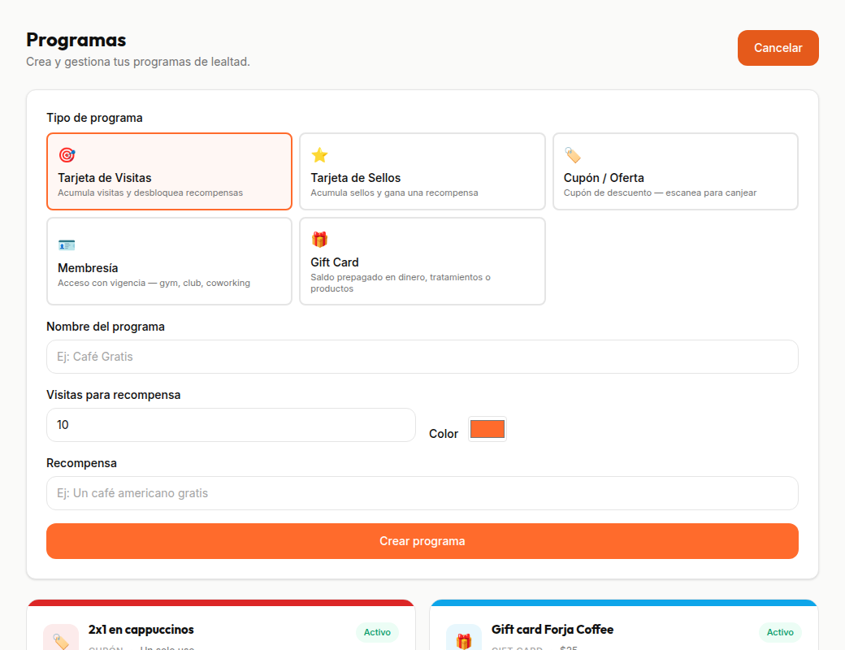
Task: Submit with the Crear programa button
Action: pyautogui.click(x=422, y=541)
